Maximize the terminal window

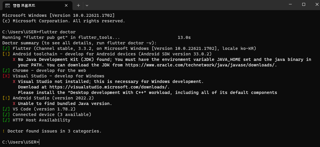[304, 4]
